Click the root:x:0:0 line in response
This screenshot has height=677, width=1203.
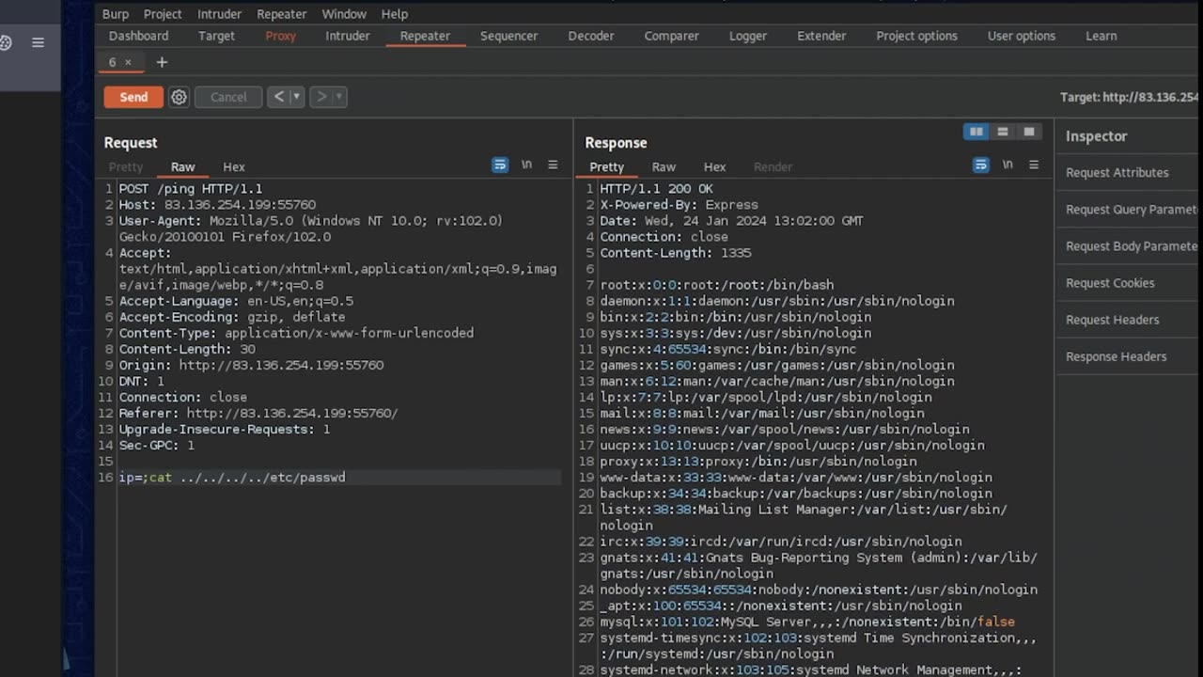tap(717, 285)
